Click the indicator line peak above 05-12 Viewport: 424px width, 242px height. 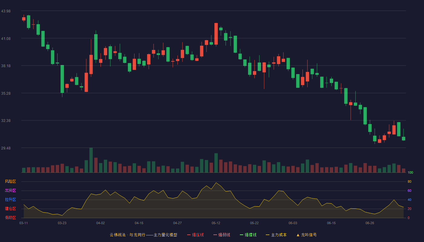tap(216, 183)
